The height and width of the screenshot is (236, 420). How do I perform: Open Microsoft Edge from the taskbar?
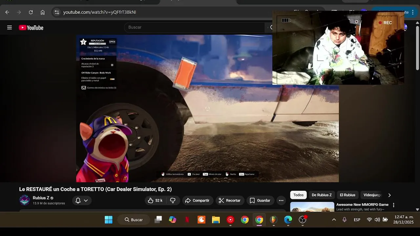[288, 220]
